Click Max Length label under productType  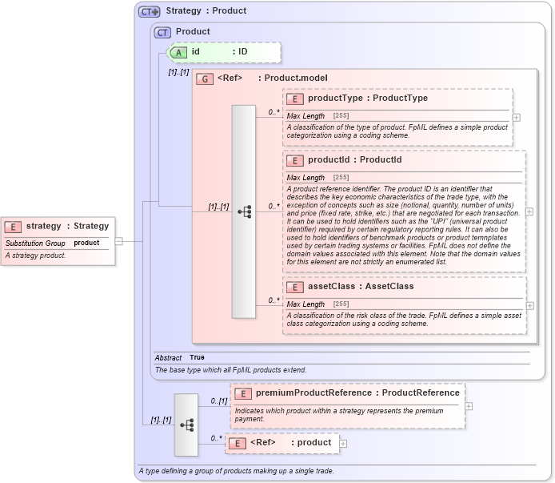[305, 116]
